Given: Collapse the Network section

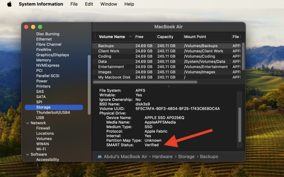Looking at the screenshot, I should click(27, 123).
